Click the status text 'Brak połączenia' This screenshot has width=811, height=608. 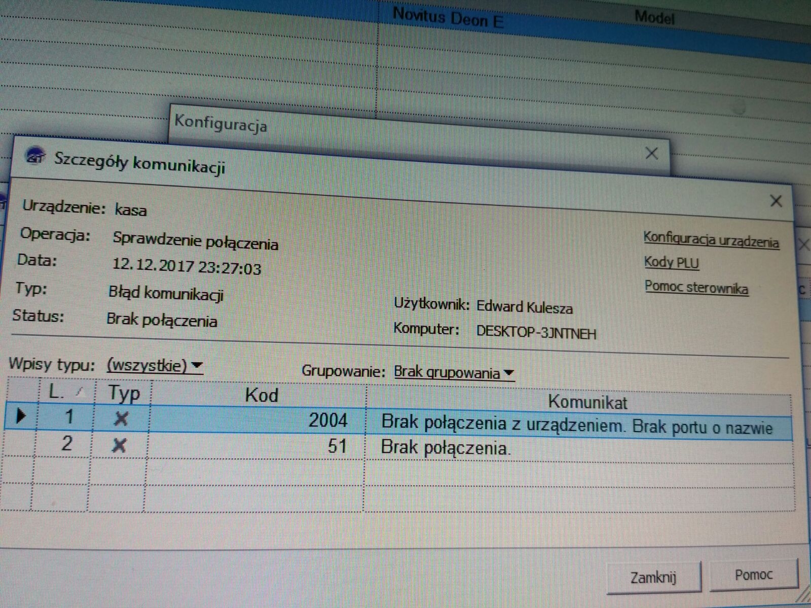162,320
